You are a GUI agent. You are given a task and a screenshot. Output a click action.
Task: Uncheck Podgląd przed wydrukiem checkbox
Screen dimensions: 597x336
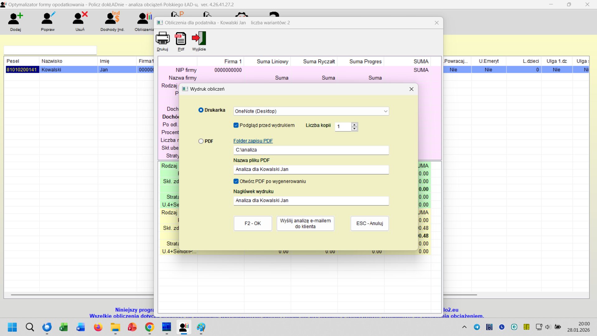236,125
